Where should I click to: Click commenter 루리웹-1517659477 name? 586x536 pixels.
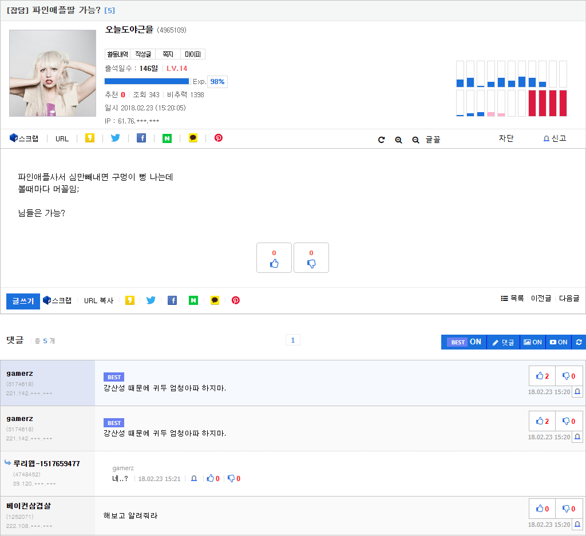[x=47, y=463]
